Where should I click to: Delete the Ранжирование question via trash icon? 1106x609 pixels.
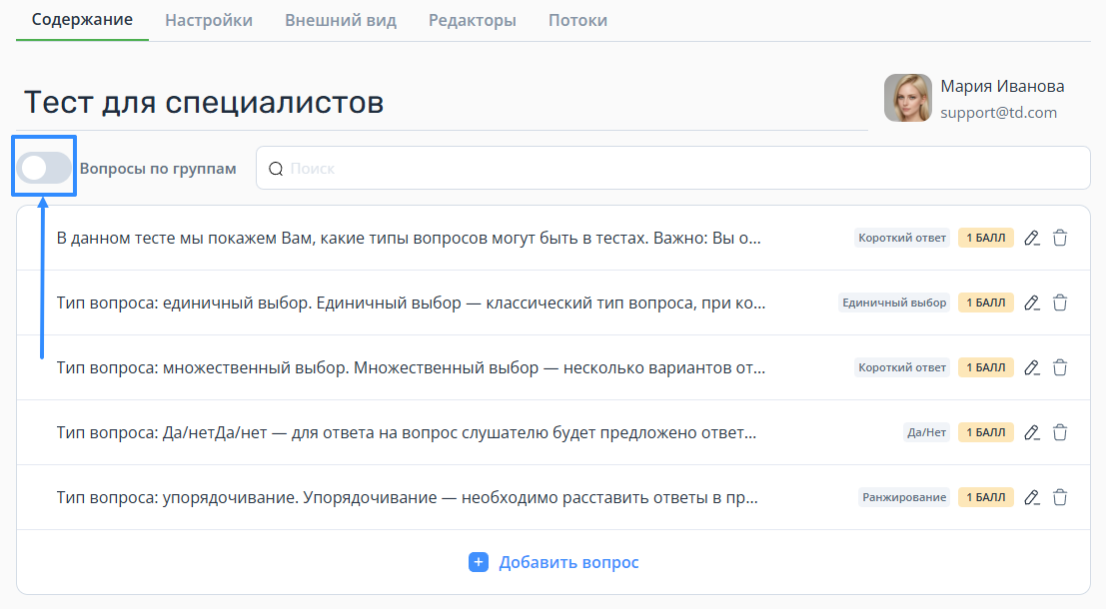pos(1060,497)
